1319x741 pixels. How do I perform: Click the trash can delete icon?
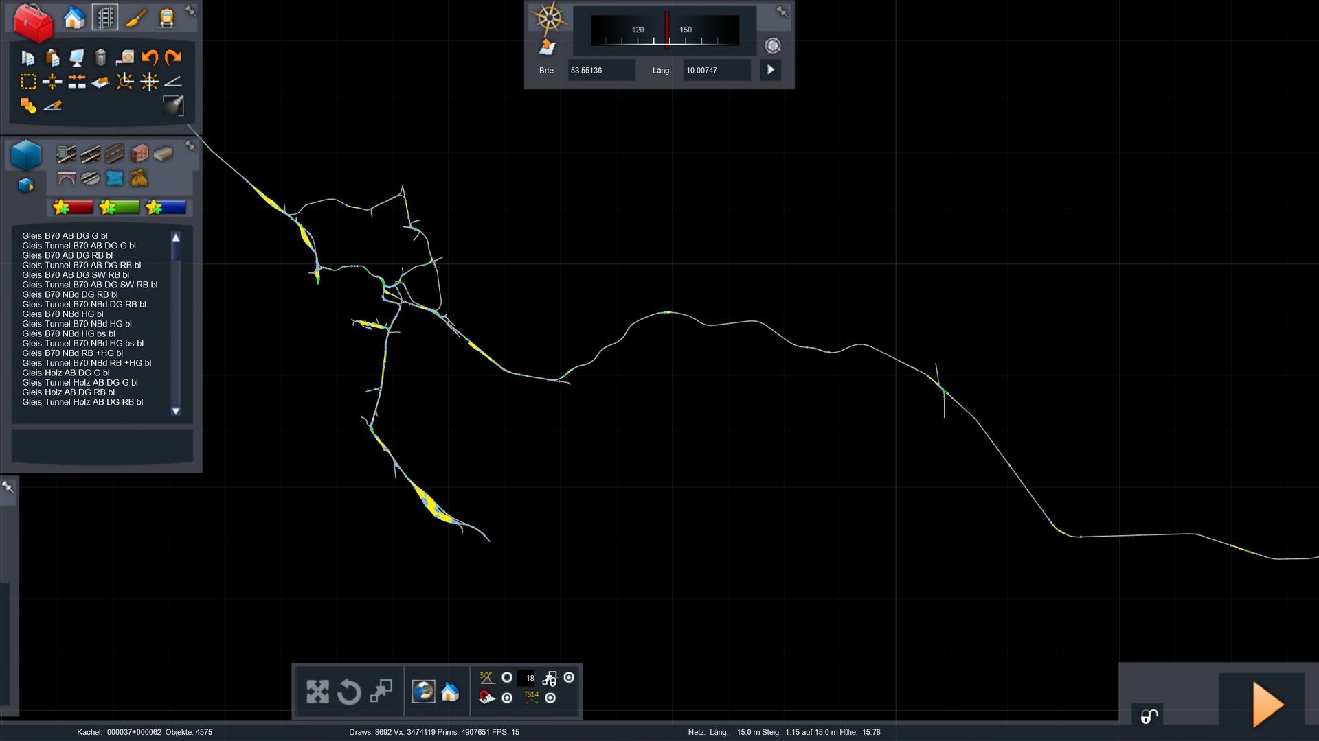pyautogui.click(x=100, y=57)
